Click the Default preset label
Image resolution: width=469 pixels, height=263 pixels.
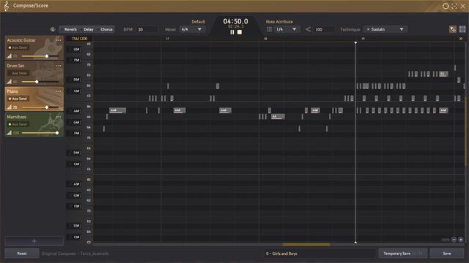point(199,21)
